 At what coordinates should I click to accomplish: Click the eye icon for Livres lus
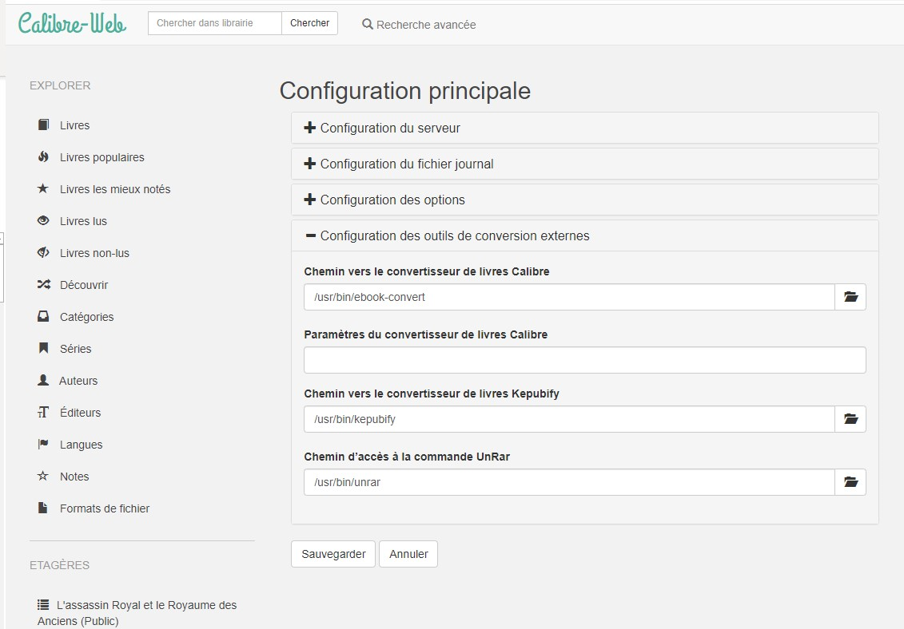coord(43,221)
